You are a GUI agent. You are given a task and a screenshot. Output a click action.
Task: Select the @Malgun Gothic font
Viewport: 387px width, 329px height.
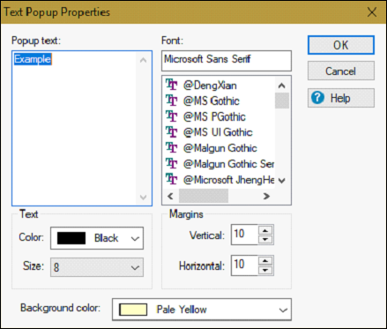220,148
